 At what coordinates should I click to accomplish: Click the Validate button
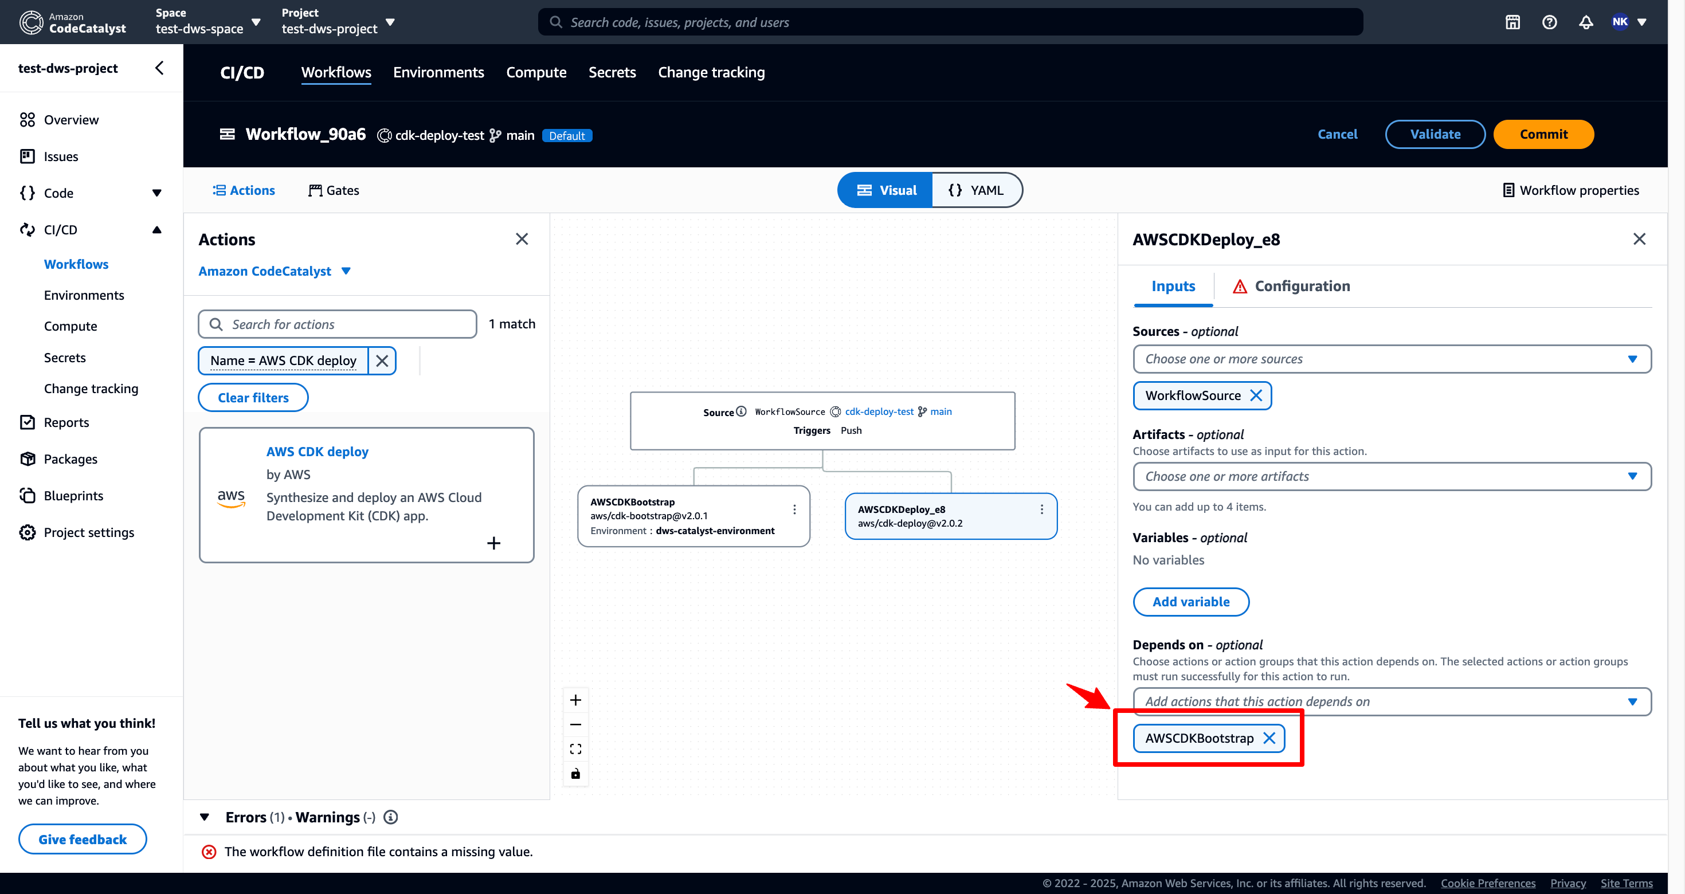[x=1435, y=134]
